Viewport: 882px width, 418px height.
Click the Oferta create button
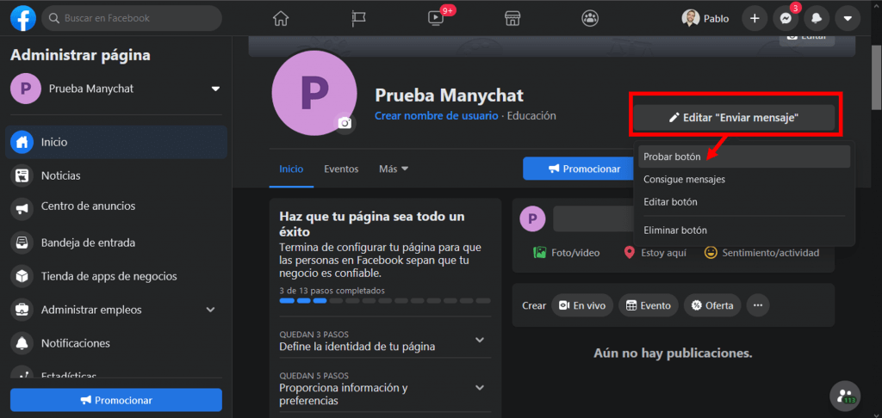[x=712, y=305]
